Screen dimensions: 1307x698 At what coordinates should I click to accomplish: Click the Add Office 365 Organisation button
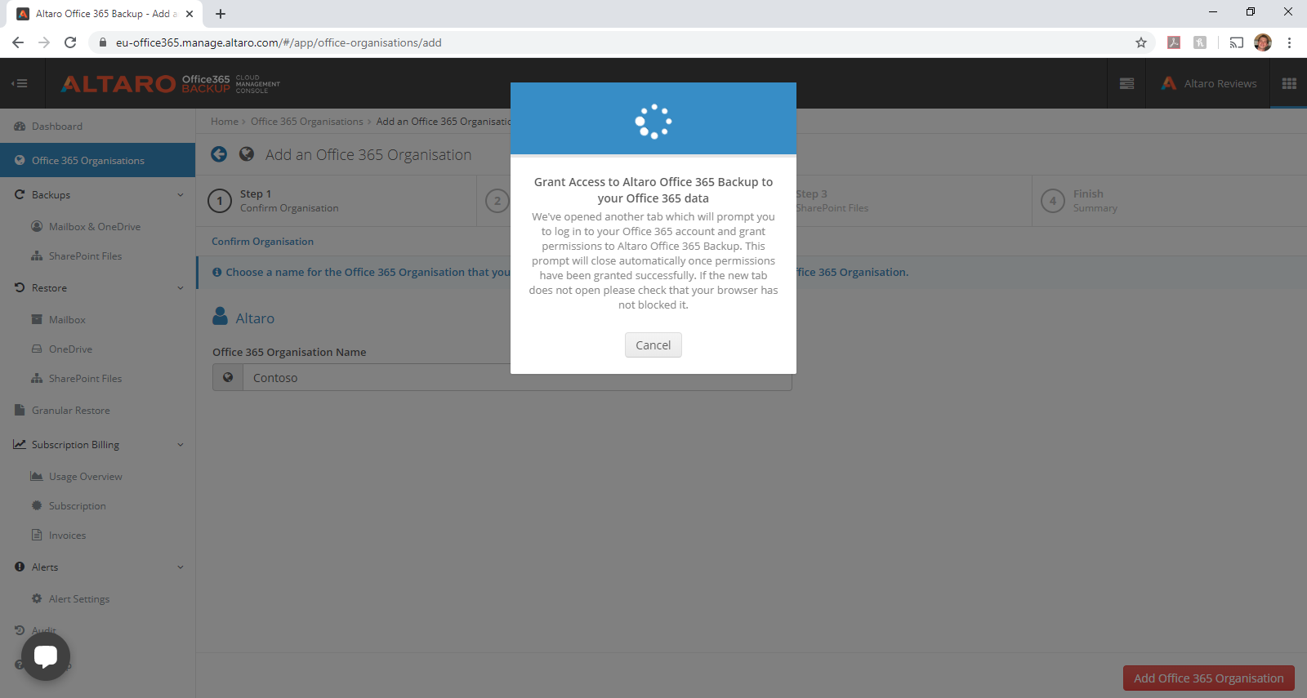point(1208,678)
